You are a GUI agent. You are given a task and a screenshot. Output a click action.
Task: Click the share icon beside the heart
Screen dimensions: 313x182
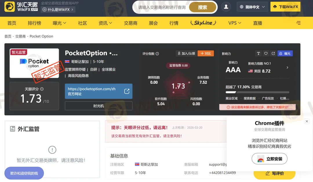pos(273,53)
